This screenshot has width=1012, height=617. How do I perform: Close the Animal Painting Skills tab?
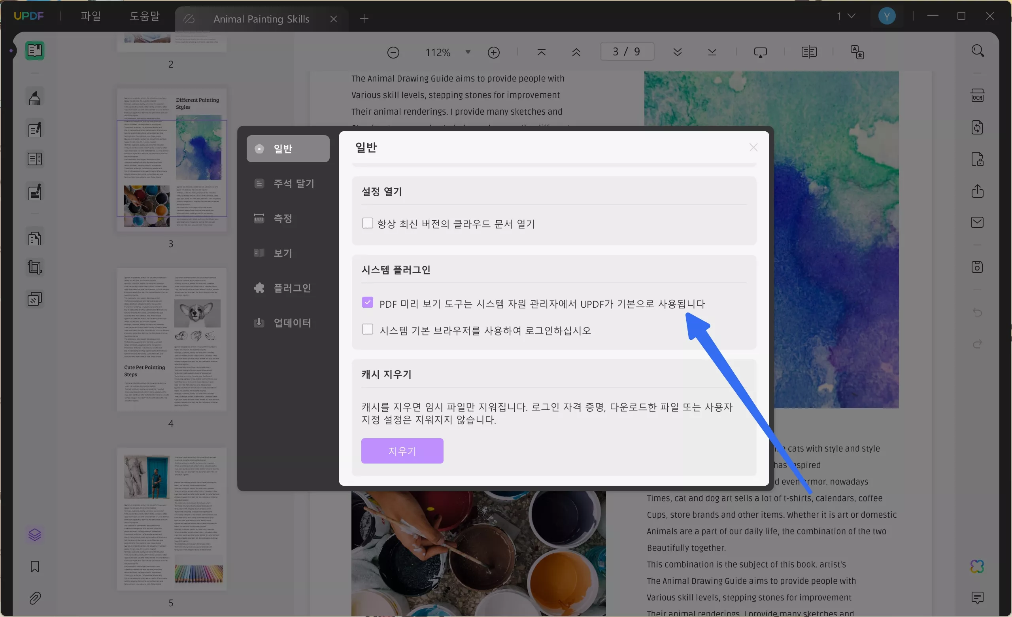point(334,19)
